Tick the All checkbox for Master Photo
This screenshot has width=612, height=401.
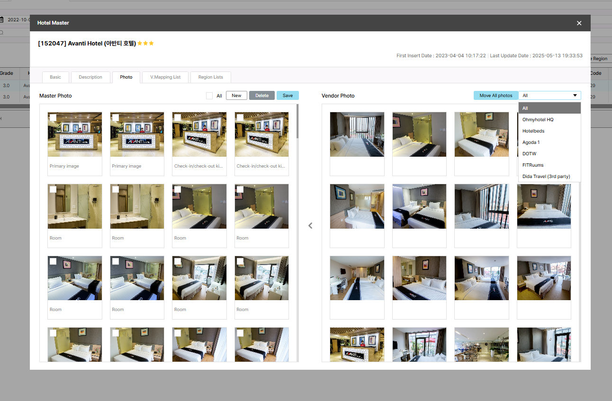pyautogui.click(x=209, y=96)
